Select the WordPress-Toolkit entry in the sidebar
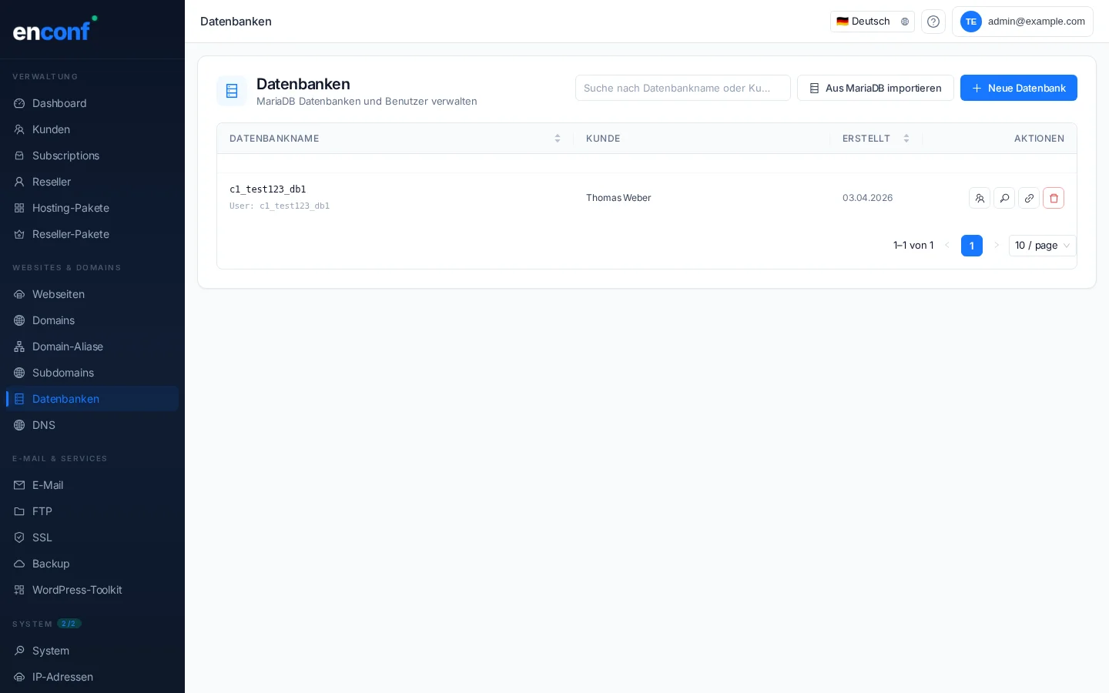The height and width of the screenshot is (693, 1109). coord(77,590)
